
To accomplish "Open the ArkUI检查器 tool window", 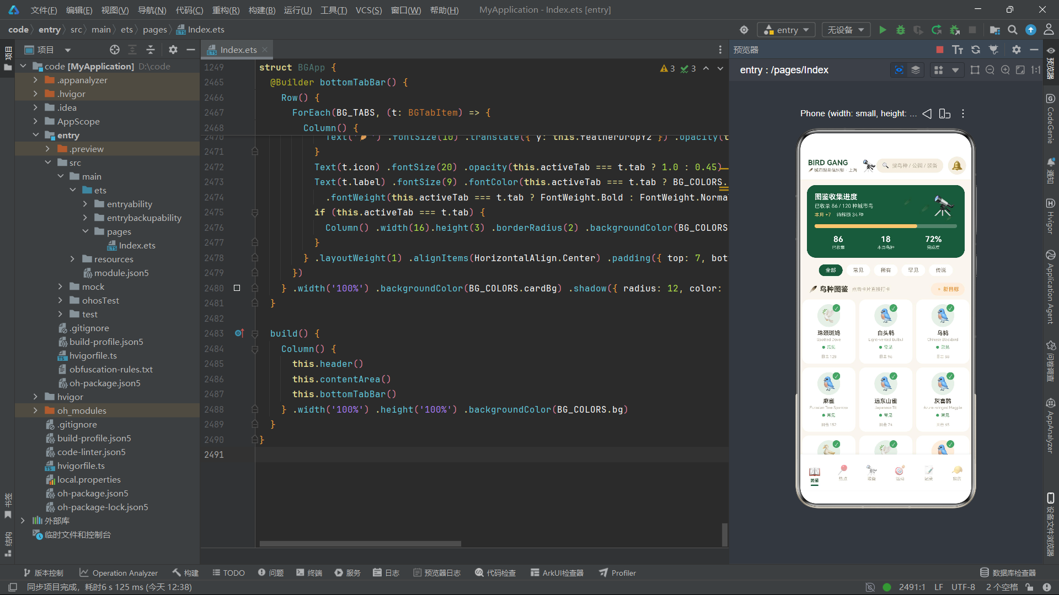I will tap(557, 573).
